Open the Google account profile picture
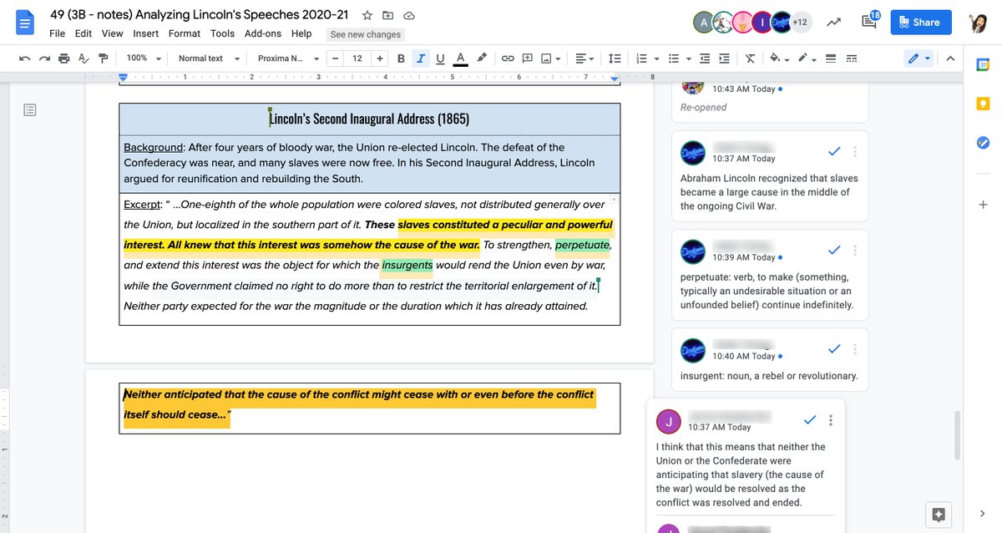 pyautogui.click(x=978, y=23)
